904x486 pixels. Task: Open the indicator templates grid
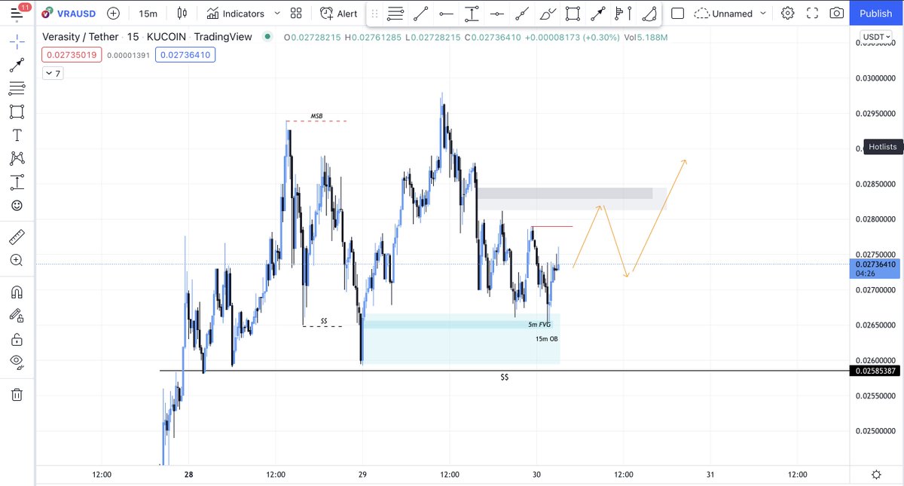(x=296, y=13)
